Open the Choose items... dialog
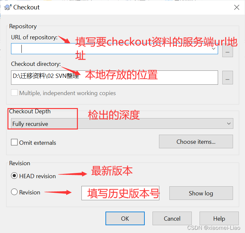Screen dimensions: 245x233 tap(196, 141)
